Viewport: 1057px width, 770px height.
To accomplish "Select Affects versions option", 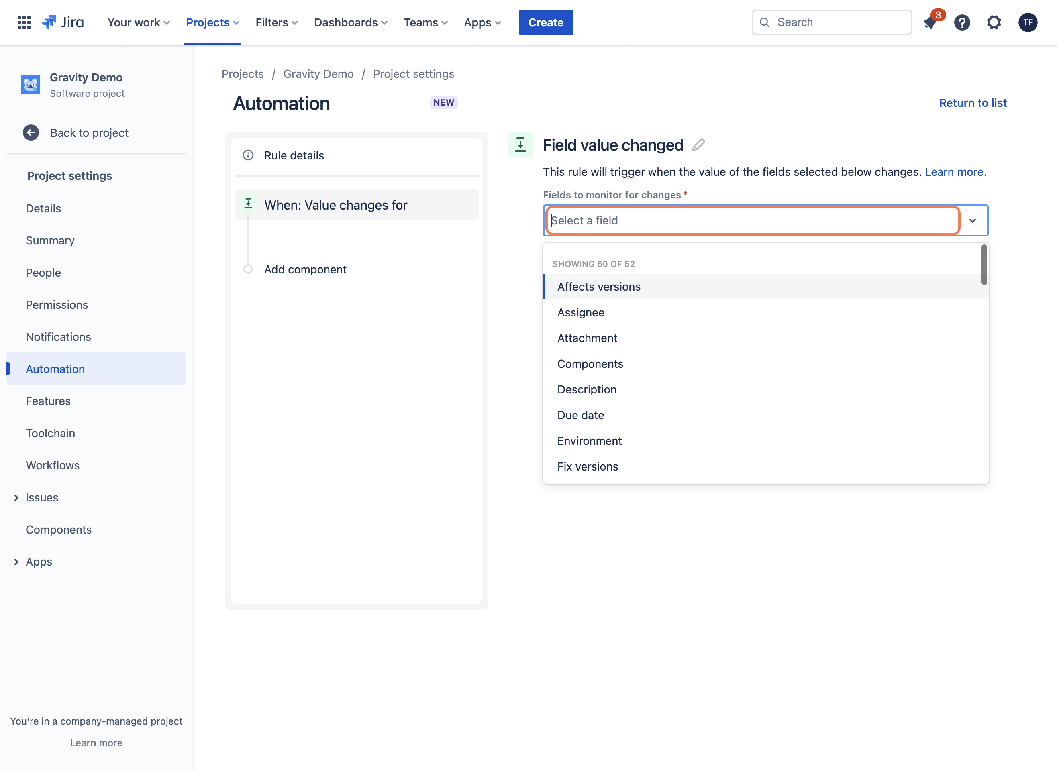I will 765,287.
